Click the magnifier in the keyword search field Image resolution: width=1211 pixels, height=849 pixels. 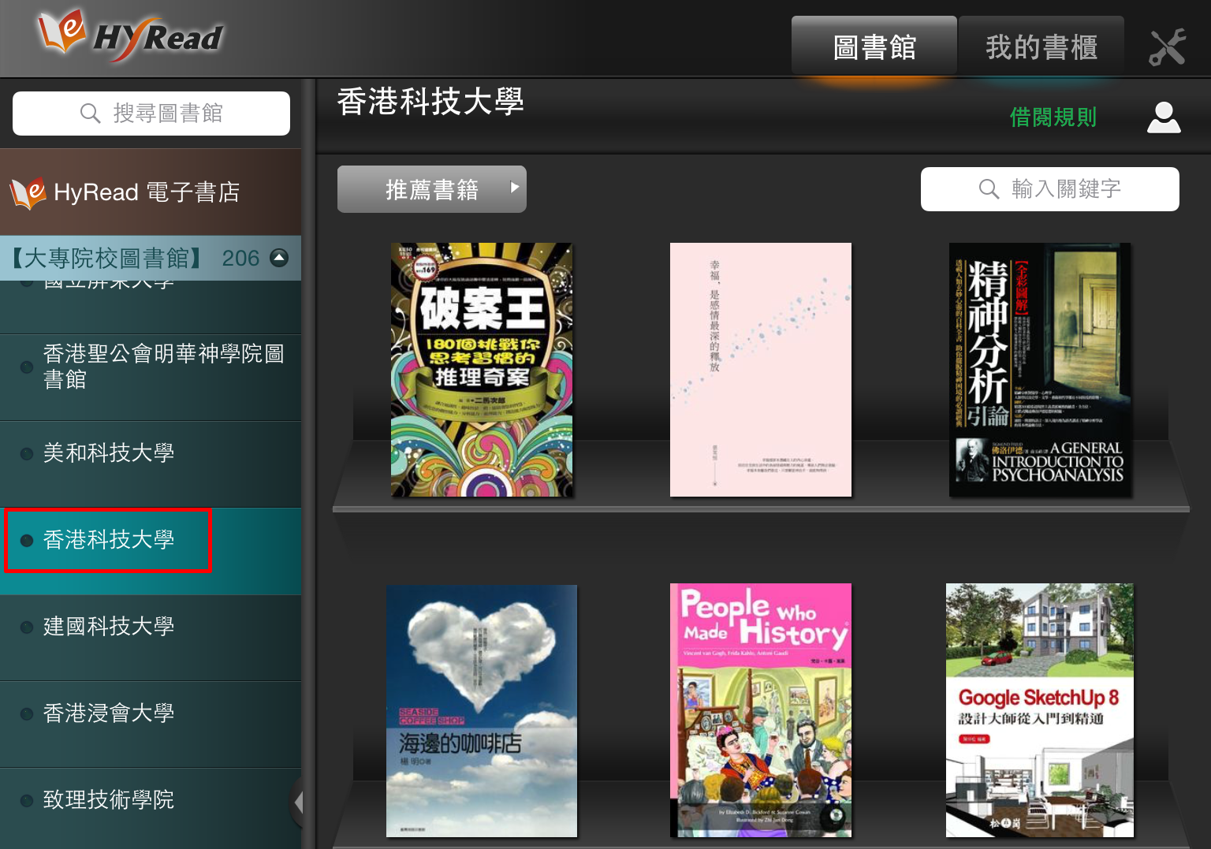[988, 188]
